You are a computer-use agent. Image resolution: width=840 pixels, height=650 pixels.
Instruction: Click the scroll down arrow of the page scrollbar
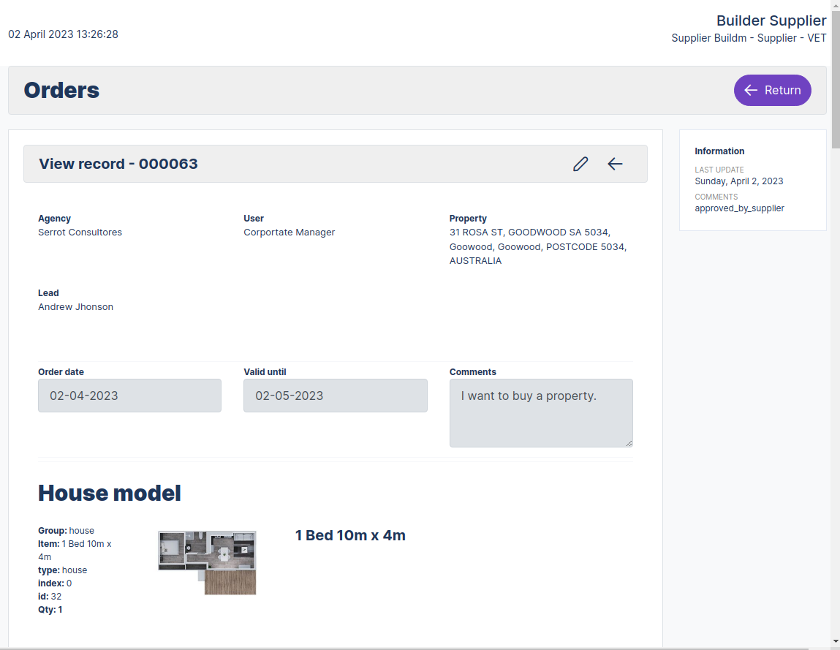835,641
